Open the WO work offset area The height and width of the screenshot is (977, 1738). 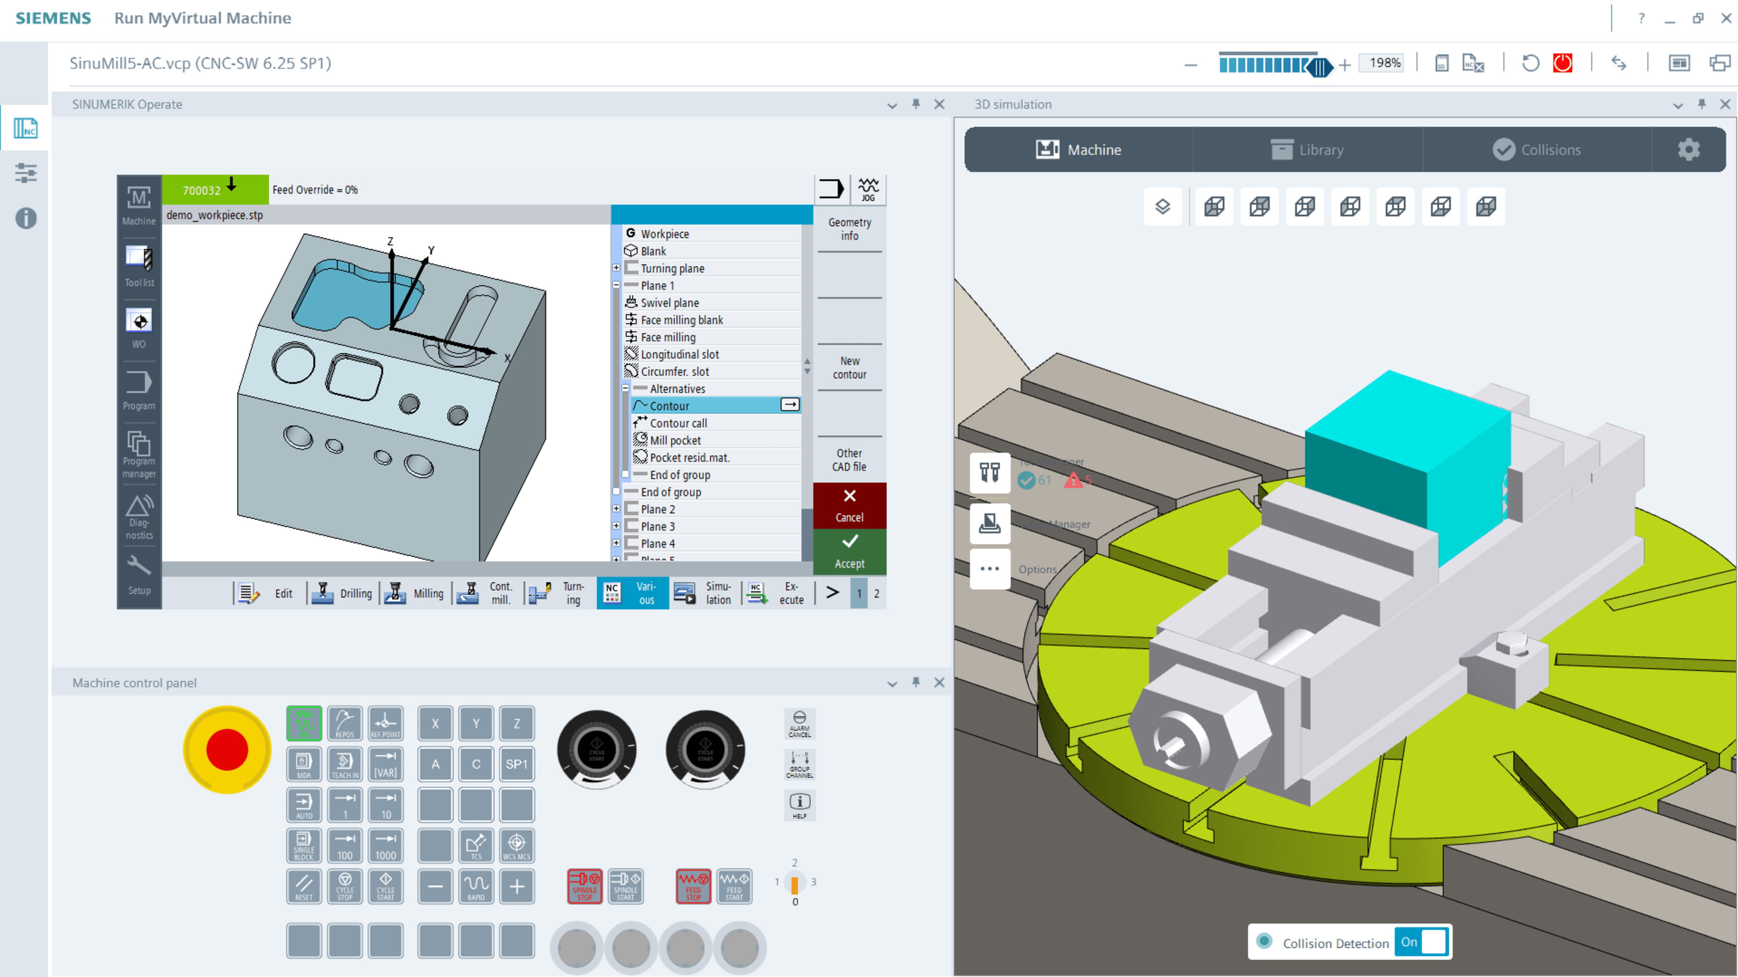click(x=139, y=329)
